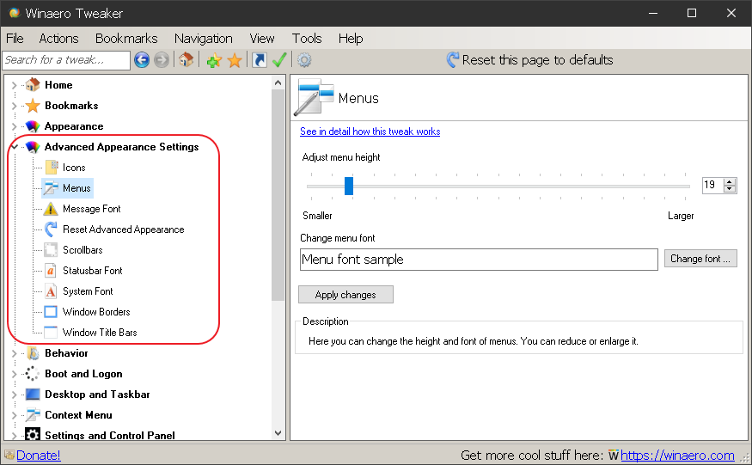This screenshot has height=465, width=752.
Task: Click the Advanced Appearance Settings icon
Action: pos(33,147)
